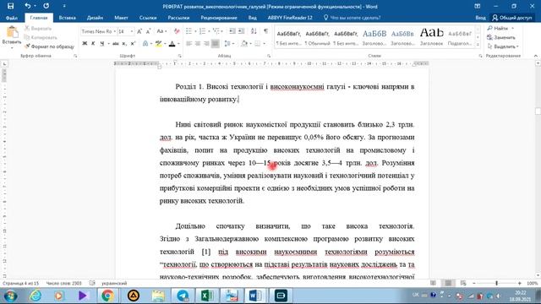The width and height of the screenshot is (541, 304).
Task: Sort the selected text alphabetically
Action: coord(254,31)
